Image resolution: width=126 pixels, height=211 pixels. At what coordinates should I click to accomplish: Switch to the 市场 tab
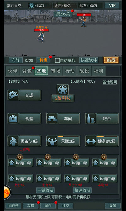coord(55,71)
